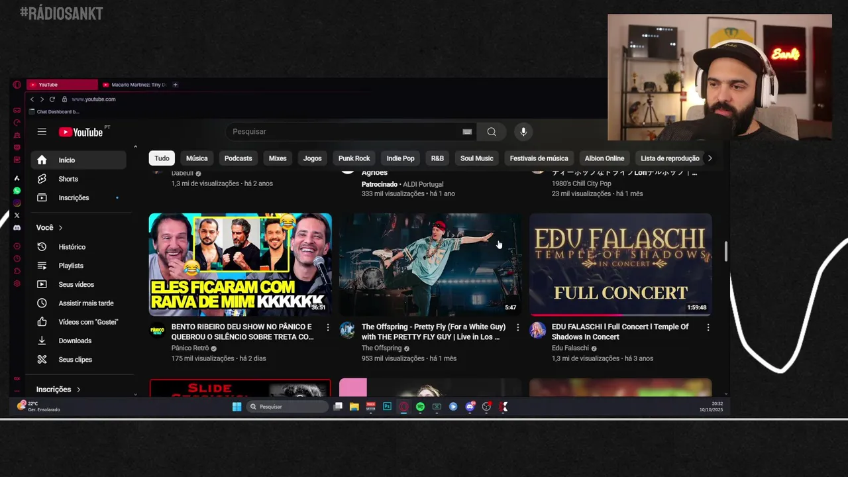
Task: Open options for The Offspring video
Action: click(517, 327)
